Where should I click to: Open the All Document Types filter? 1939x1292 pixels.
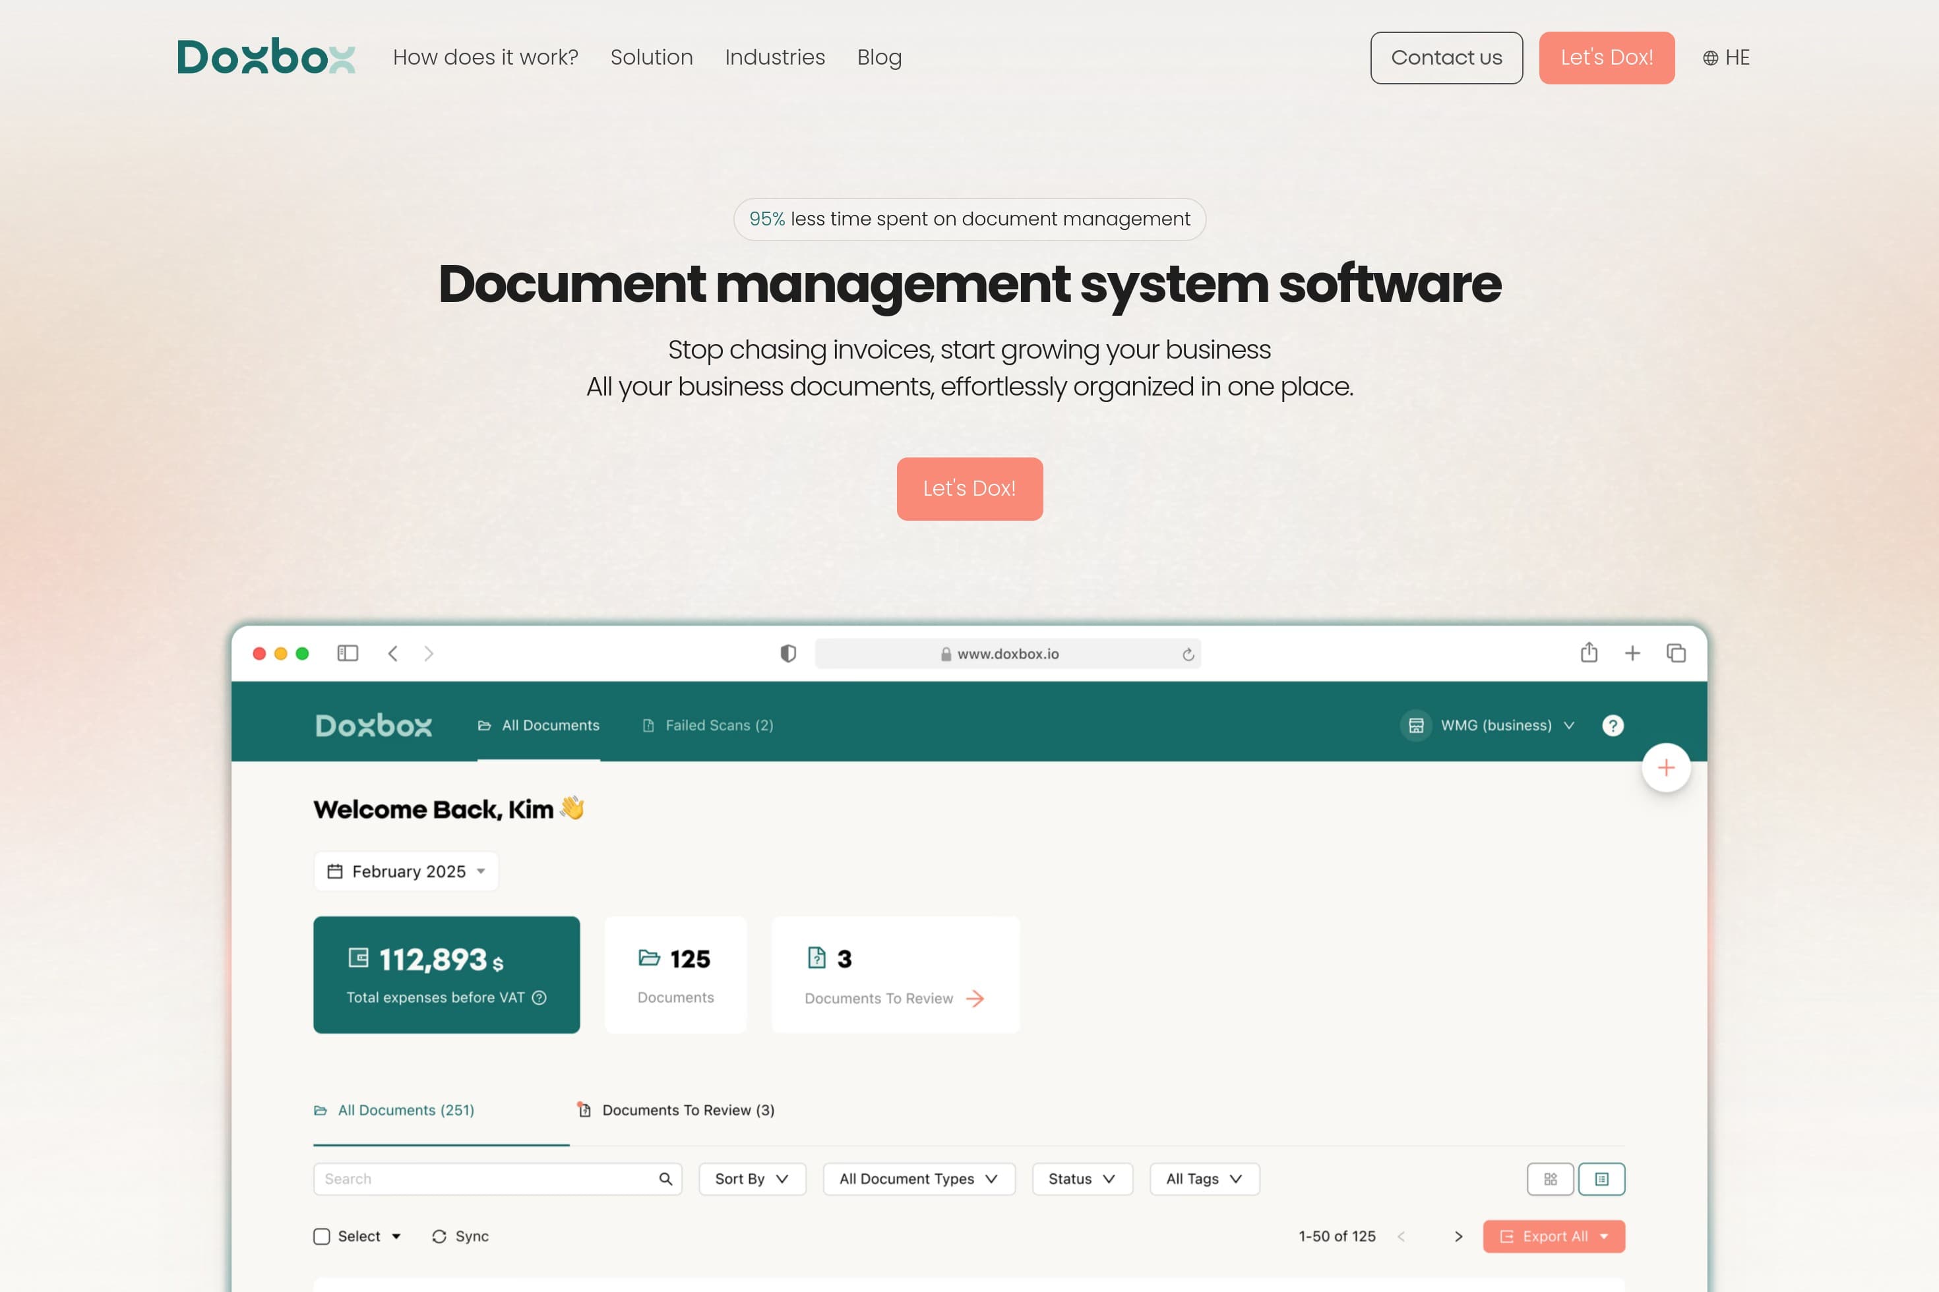click(x=917, y=1179)
